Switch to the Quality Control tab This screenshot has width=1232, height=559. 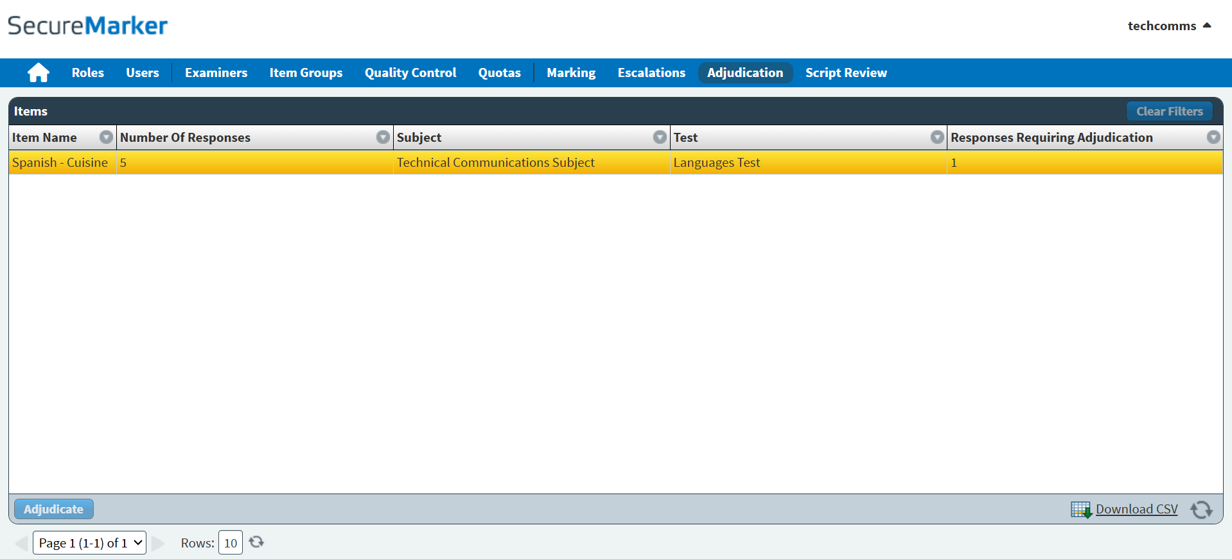[410, 73]
